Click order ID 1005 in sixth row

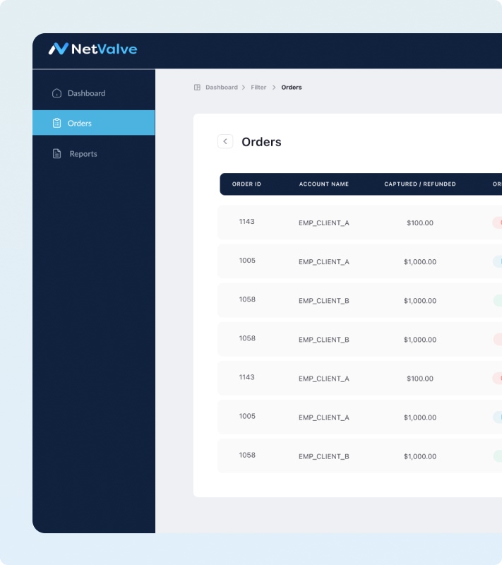[247, 416]
